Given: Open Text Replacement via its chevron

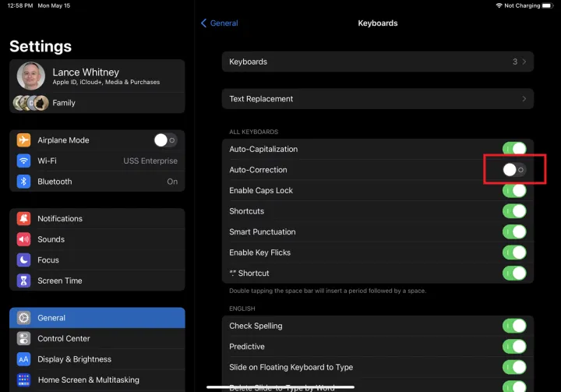Looking at the screenshot, I should [x=524, y=99].
